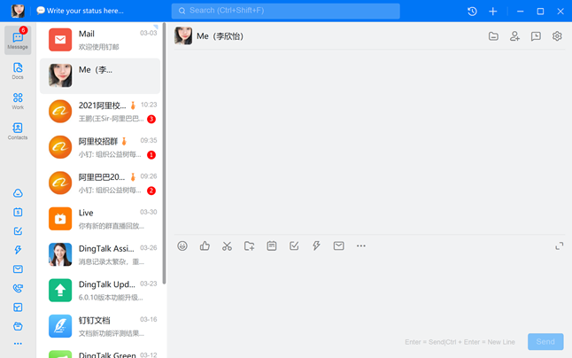Click the add member icon in chat header

(514, 36)
